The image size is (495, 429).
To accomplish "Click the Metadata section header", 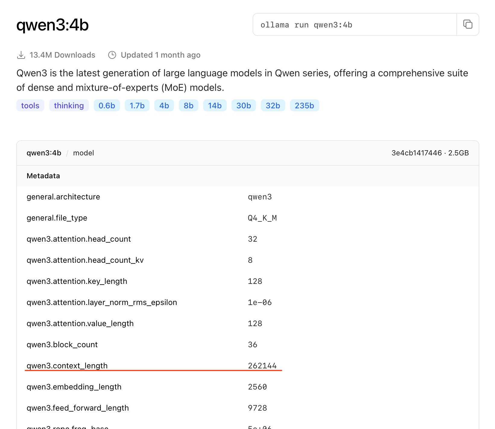I will 43,176.
